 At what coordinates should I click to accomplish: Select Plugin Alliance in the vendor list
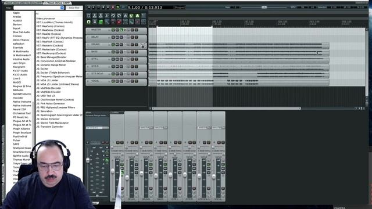tap(22, 129)
